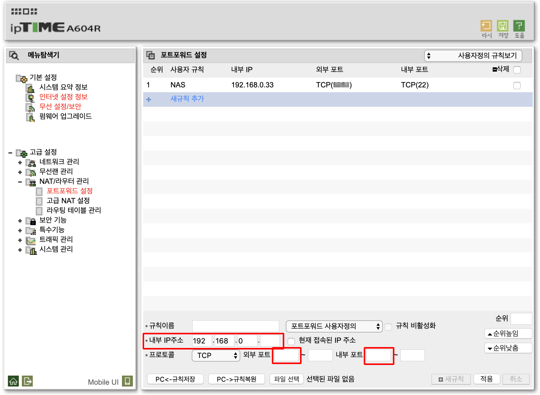This screenshot has height=395, width=540.
Task: Click the page icon next to 고급 NAT 설정
Action: click(39, 201)
